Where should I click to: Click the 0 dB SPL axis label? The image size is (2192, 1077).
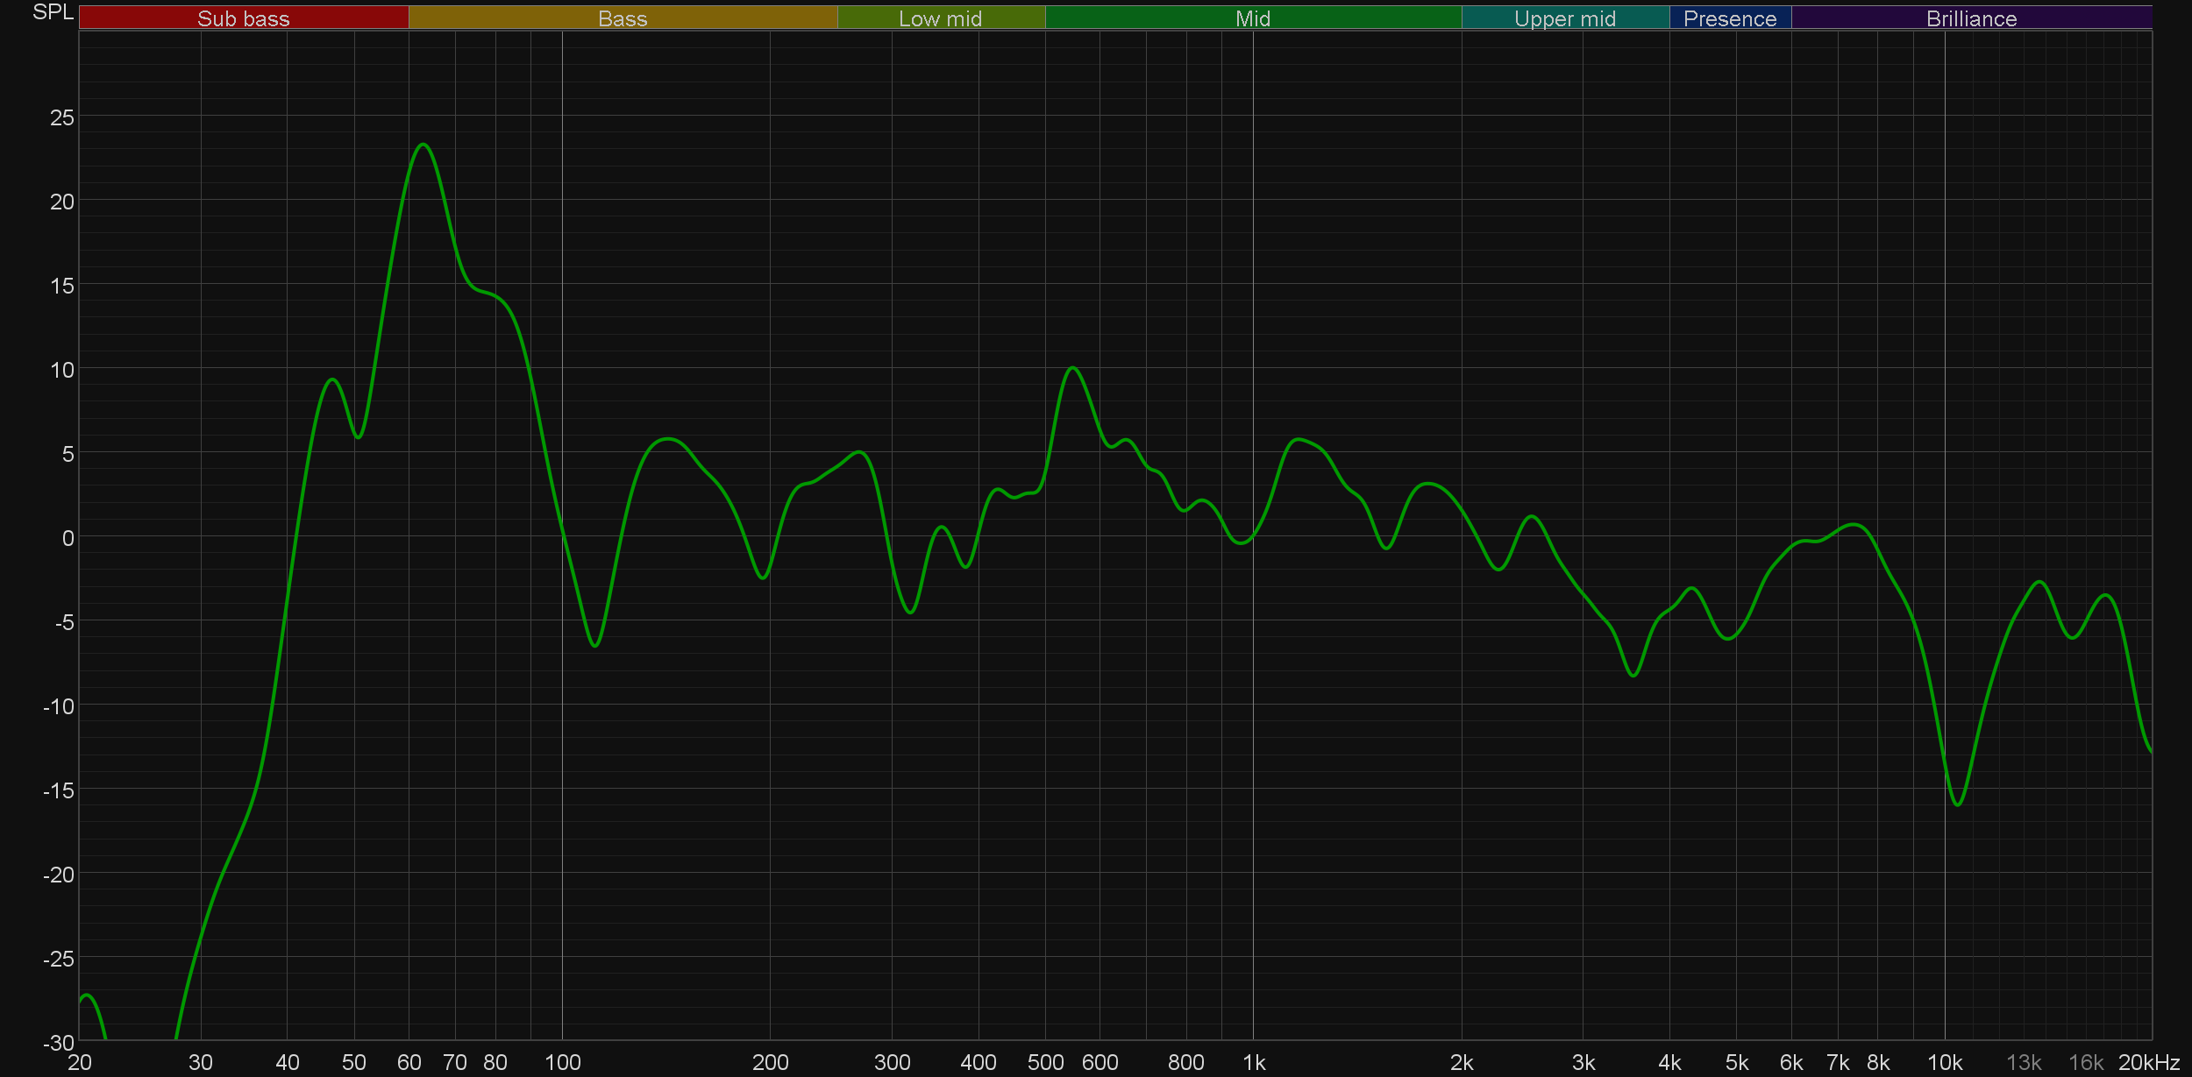[68, 538]
